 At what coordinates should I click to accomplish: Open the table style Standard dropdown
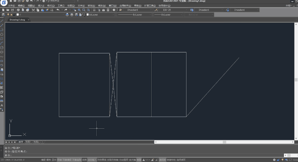[209, 10]
